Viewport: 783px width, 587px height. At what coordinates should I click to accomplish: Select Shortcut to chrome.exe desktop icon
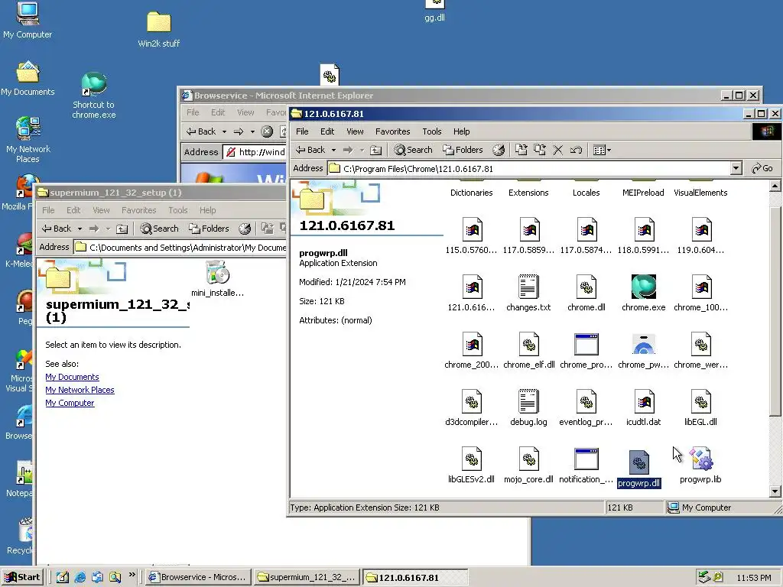click(94, 96)
